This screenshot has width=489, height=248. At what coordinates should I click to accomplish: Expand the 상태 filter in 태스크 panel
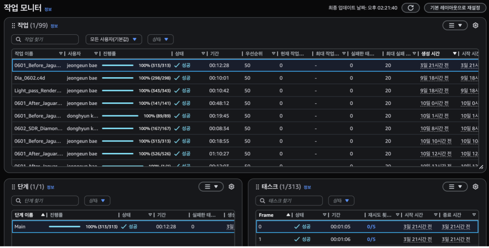pos(340,200)
